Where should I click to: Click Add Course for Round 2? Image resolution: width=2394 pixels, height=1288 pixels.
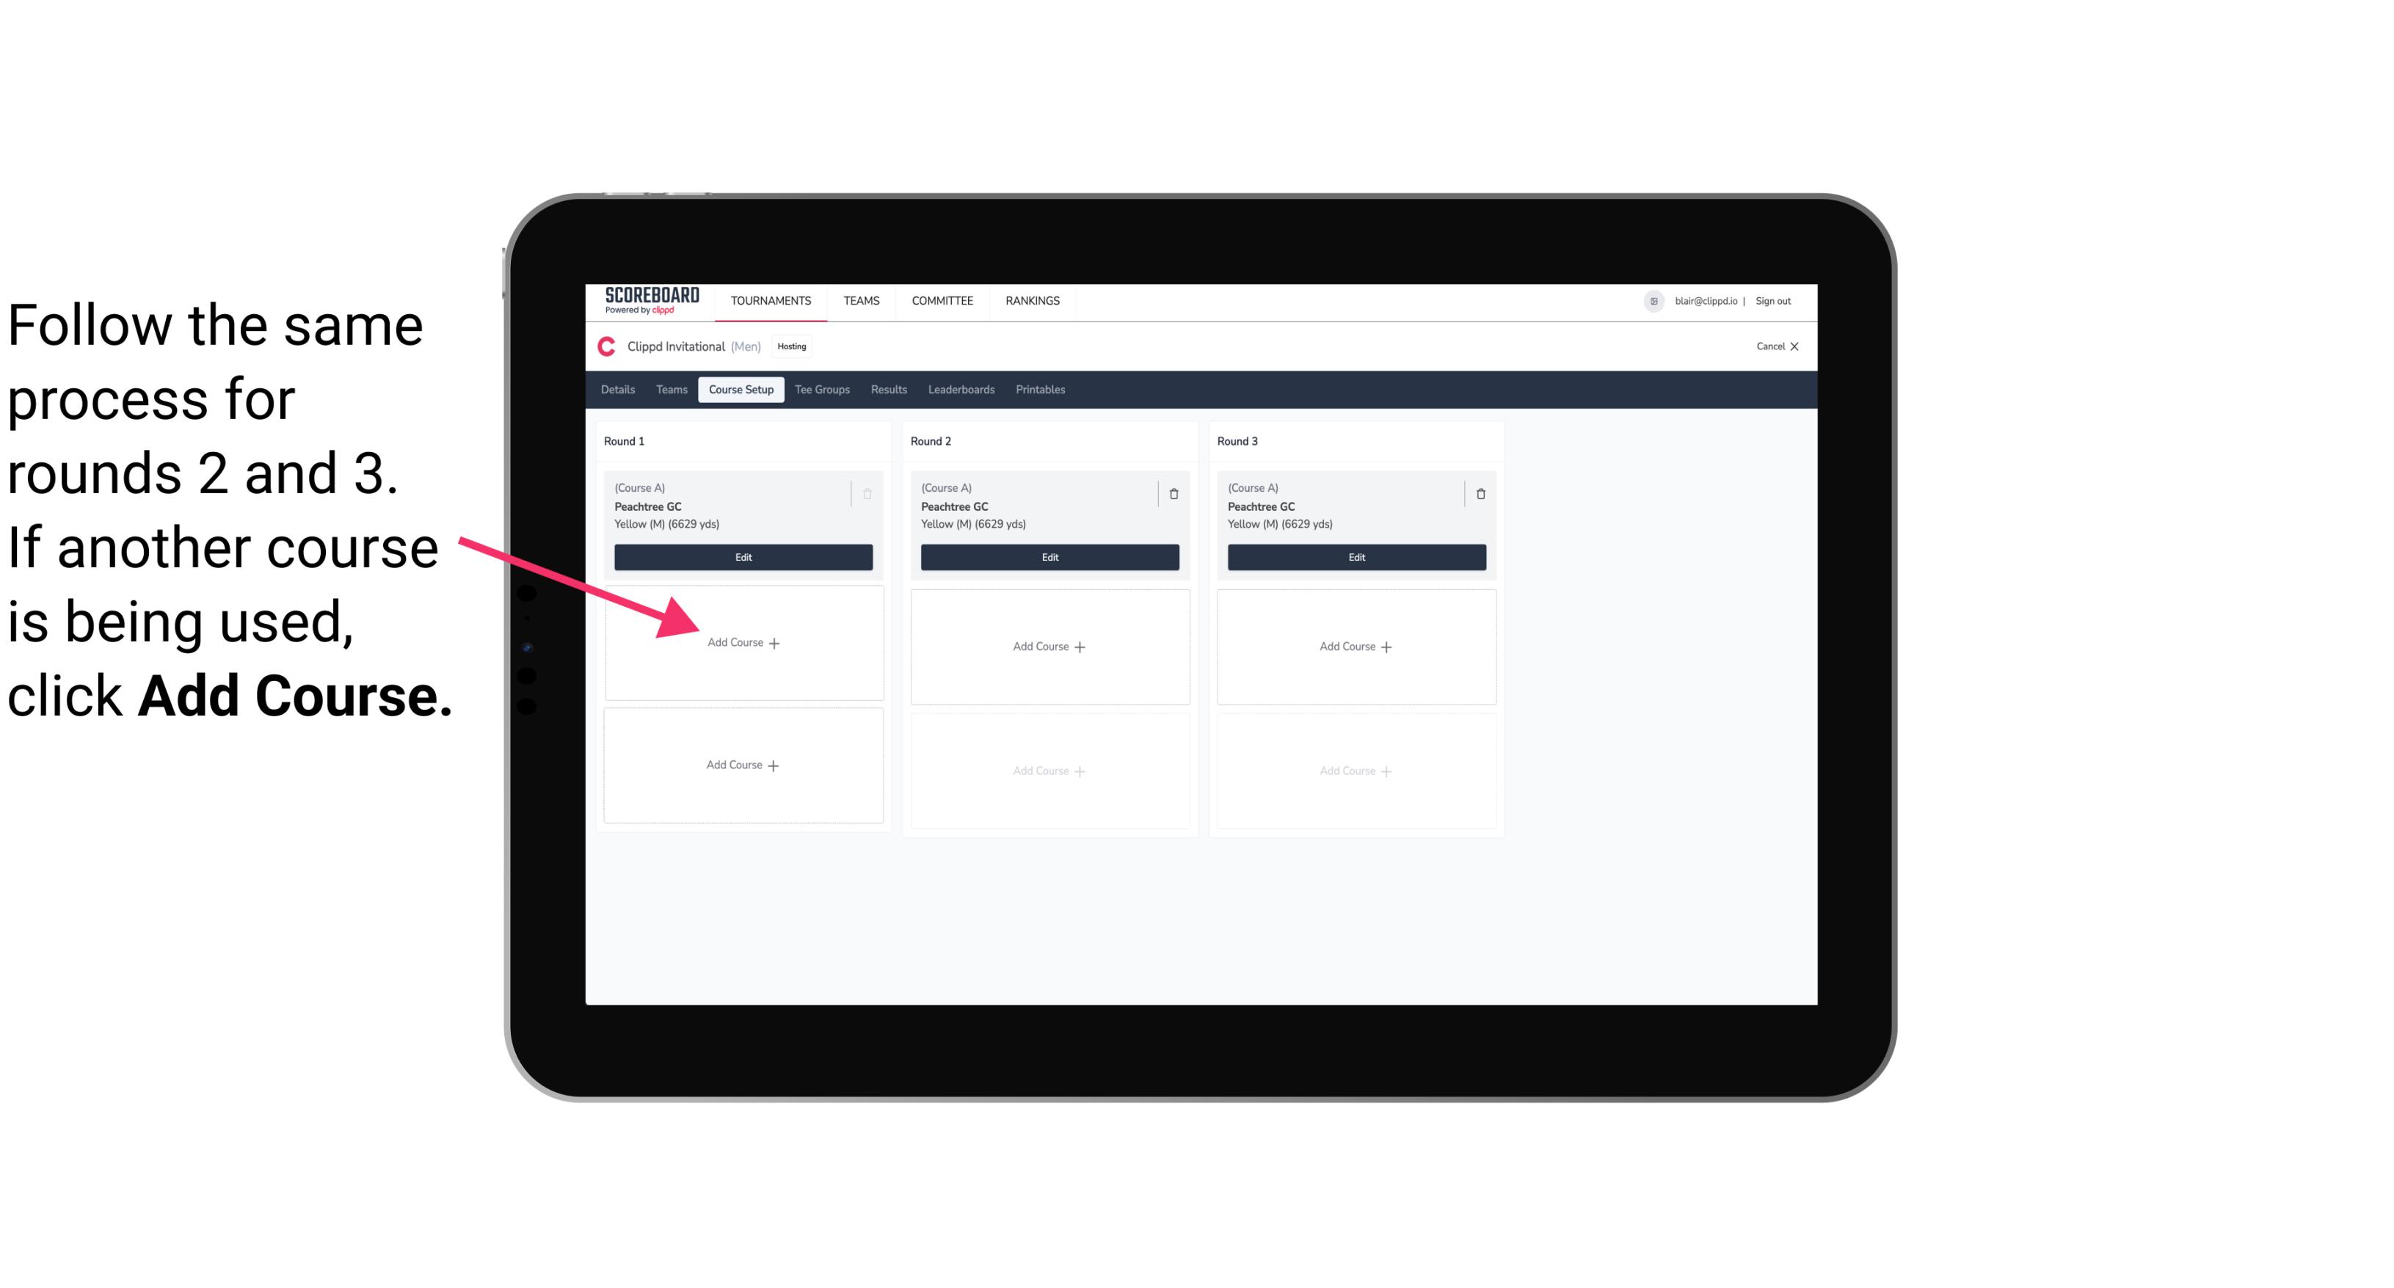[x=1048, y=646]
